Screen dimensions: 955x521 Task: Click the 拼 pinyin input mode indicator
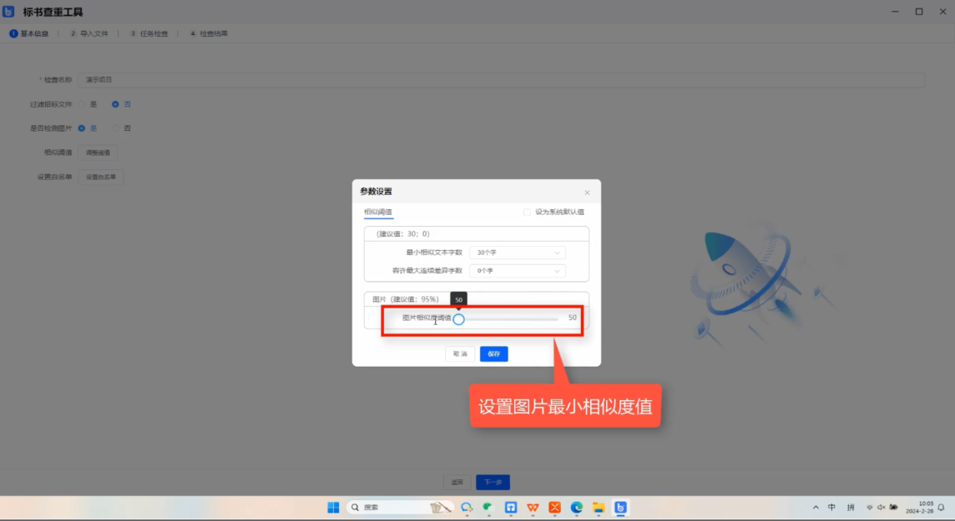pyautogui.click(x=851, y=508)
